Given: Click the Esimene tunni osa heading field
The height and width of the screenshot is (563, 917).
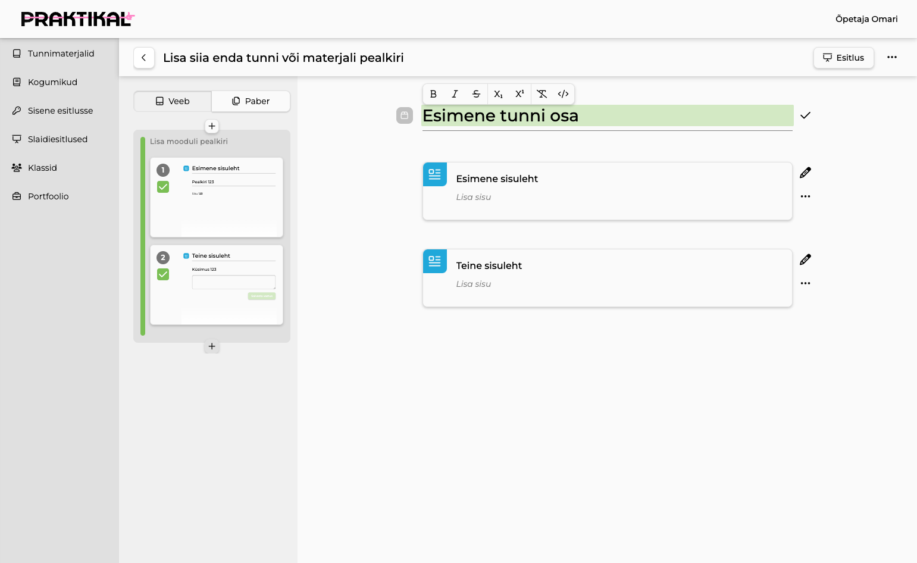Looking at the screenshot, I should [x=607, y=115].
